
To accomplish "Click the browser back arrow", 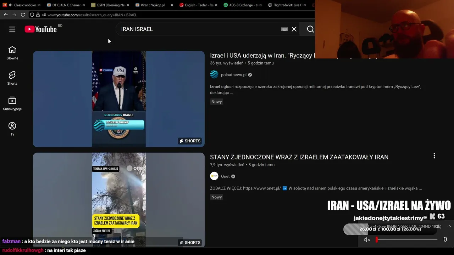I will (6, 15).
